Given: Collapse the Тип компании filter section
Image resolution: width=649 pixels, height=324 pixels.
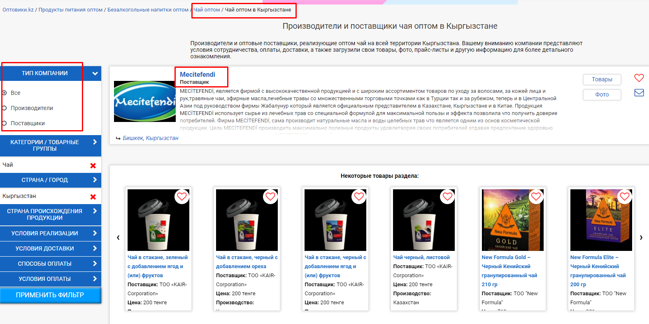Looking at the screenshot, I should click(51, 74).
